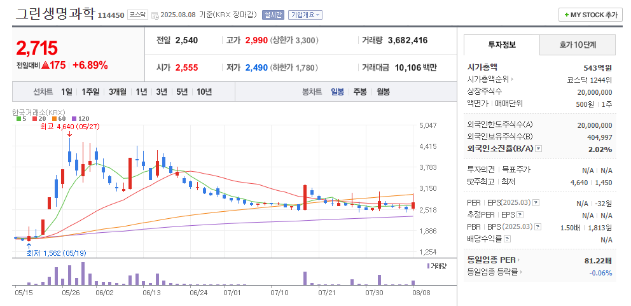This screenshot has width=631, height=306.
Task: Select the 1년 line chart period
Action: click(x=141, y=92)
